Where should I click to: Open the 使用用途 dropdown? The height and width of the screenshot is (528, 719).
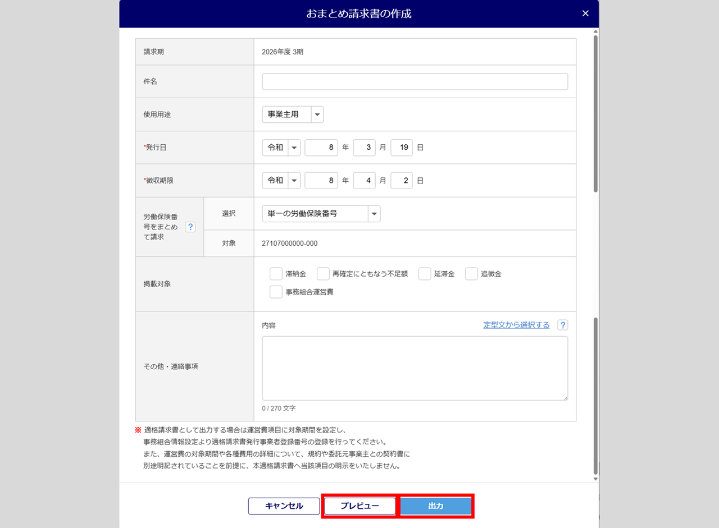293,114
